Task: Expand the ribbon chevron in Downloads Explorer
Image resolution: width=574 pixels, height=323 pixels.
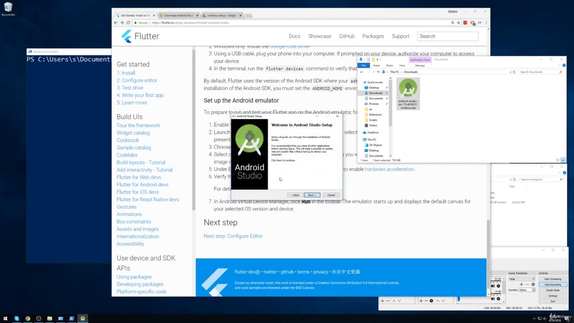Action: tap(560, 65)
